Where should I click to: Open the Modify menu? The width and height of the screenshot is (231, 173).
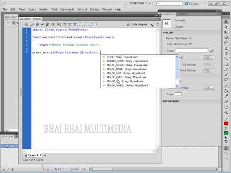[x=43, y=10]
